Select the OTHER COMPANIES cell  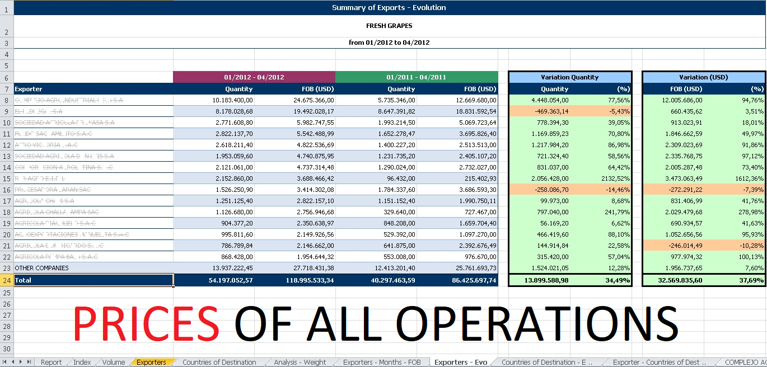click(93, 268)
